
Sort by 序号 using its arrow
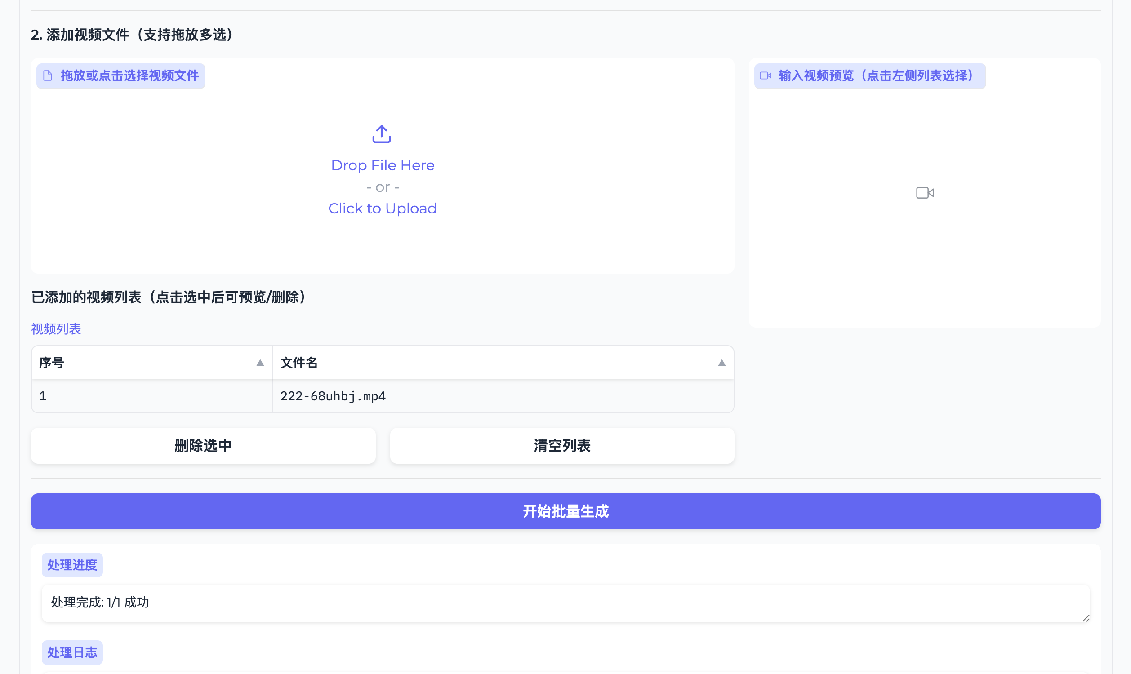[260, 363]
